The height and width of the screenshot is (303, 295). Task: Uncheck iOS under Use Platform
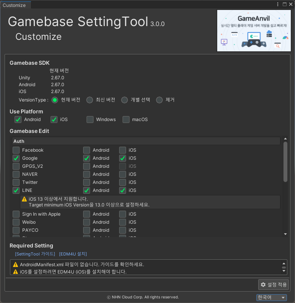54,120
